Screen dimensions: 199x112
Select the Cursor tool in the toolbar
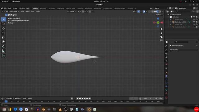point(3,24)
